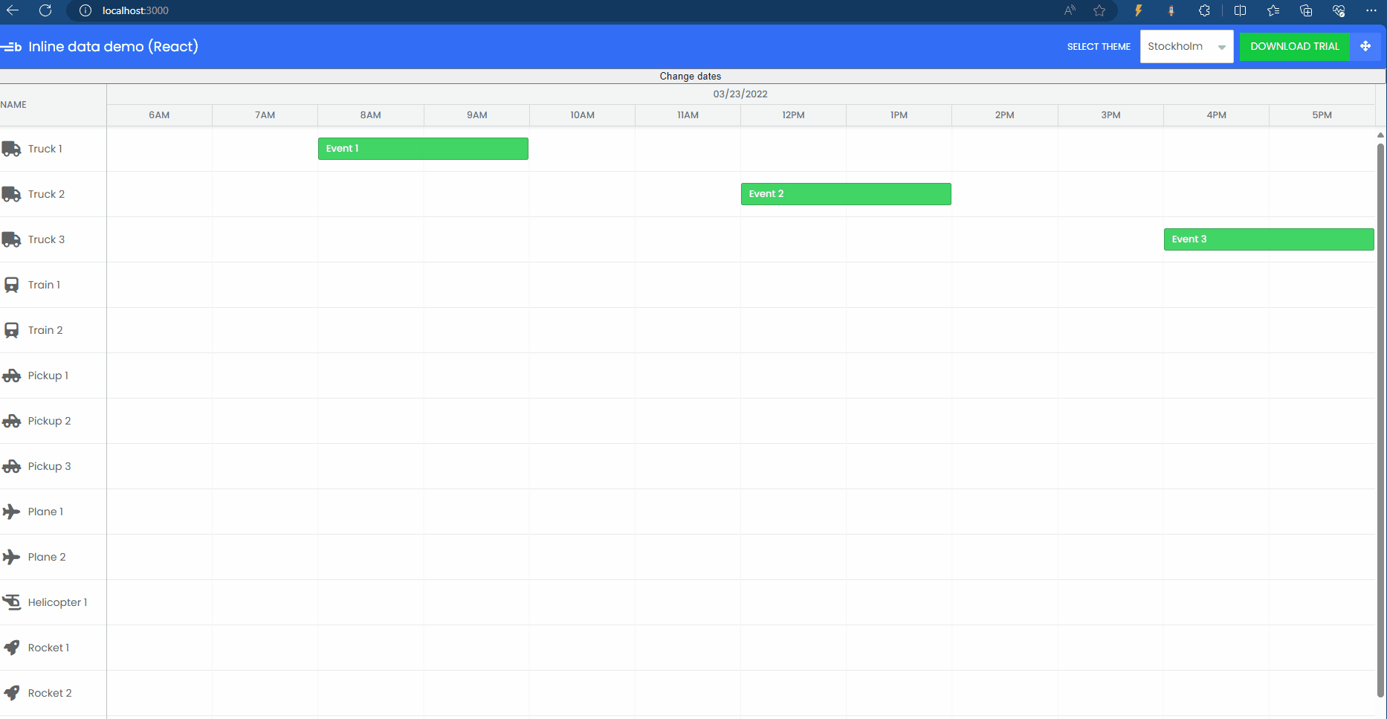Click the fullscreen move icon in the toolbar
1387x719 pixels.
coord(1366,46)
